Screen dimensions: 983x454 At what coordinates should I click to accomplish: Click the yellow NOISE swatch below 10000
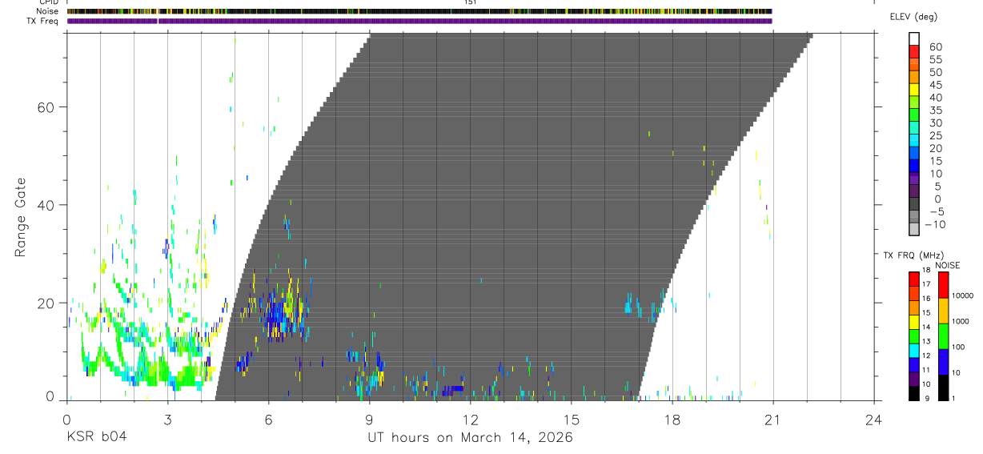[943, 311]
